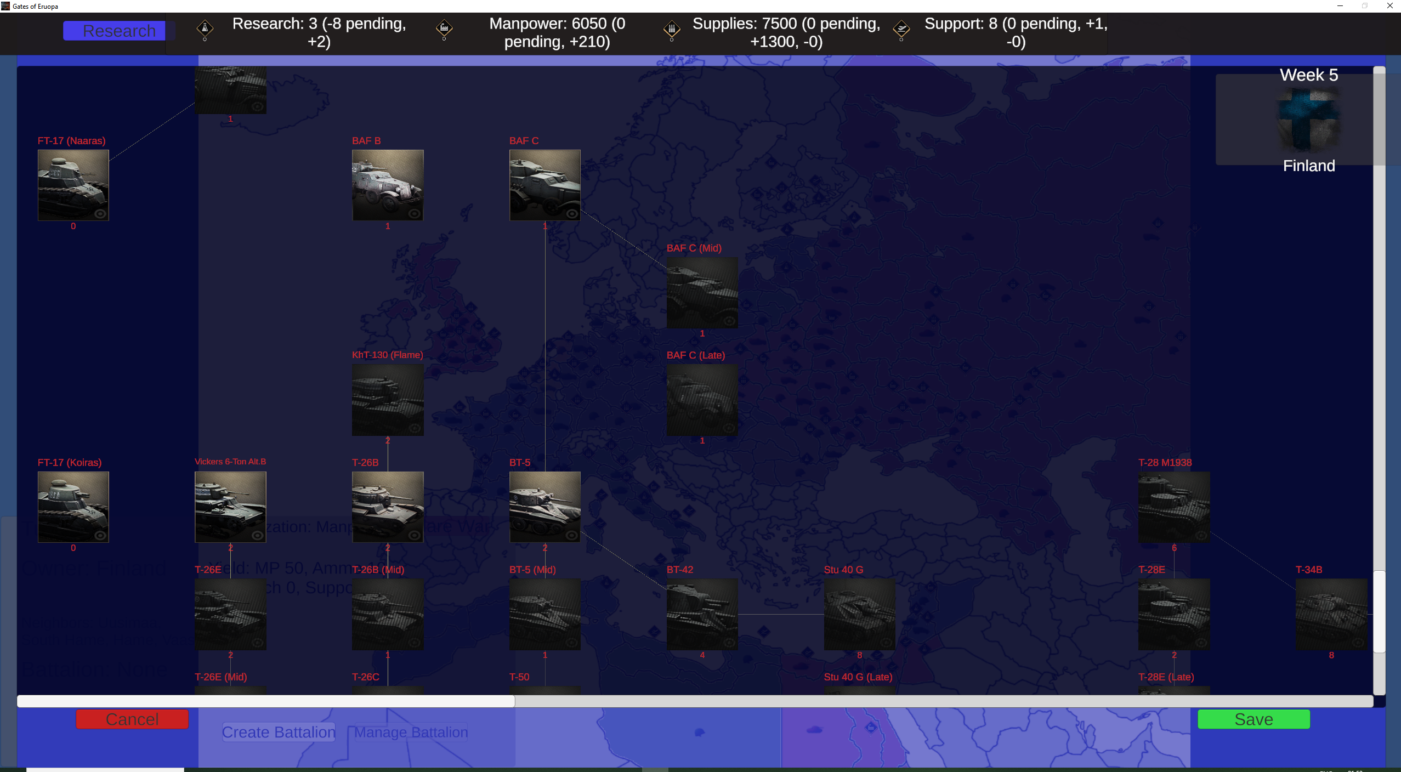This screenshot has width=1401, height=772.
Task: Select the Vickers 6-Ton Alt.B thumbnail
Action: [230, 507]
